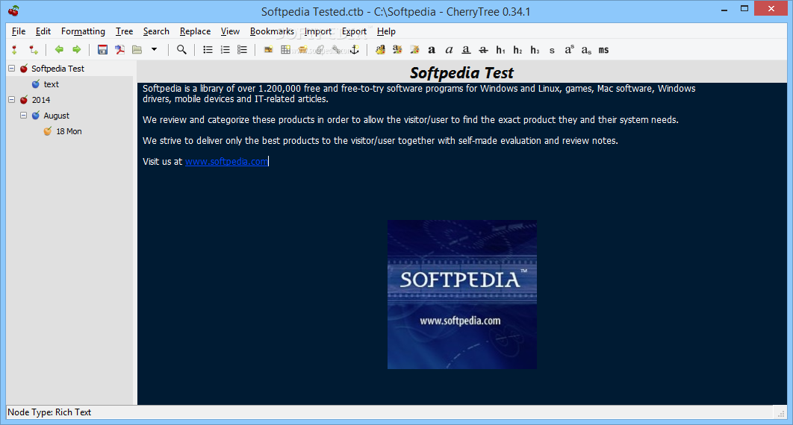Screen dimensions: 793x425
Task: Click the Node Type: Rich Text status
Action: tap(49, 412)
